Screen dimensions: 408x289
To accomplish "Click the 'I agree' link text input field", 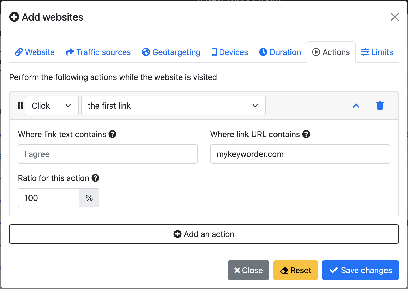I will point(108,154).
